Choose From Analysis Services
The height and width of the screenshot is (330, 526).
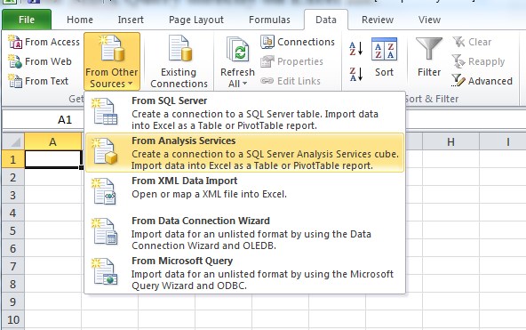click(x=245, y=153)
